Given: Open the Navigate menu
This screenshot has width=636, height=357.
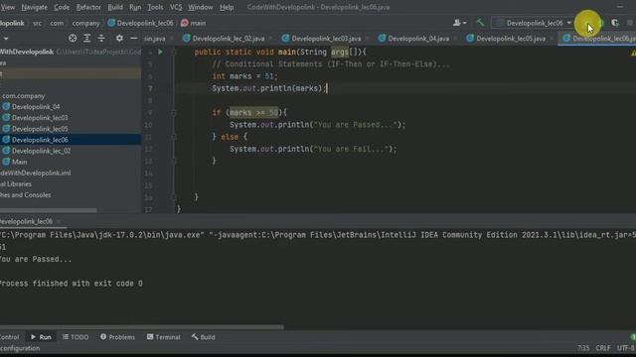Looking at the screenshot, I should click(34, 7).
